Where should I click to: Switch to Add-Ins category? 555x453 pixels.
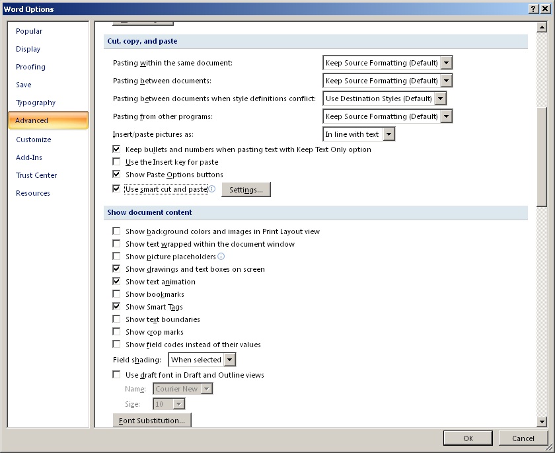28,157
